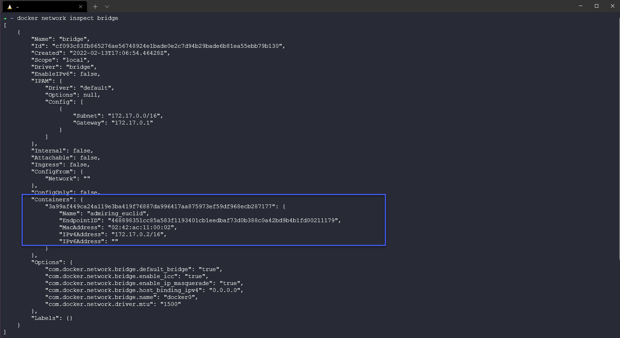The height and width of the screenshot is (338, 620).
Task: Click the Subnet value 172.17.0.0/16
Action: (x=135, y=116)
